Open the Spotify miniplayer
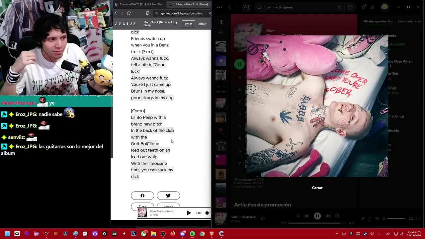Viewport: 425px width, 239px height. pos(411,219)
